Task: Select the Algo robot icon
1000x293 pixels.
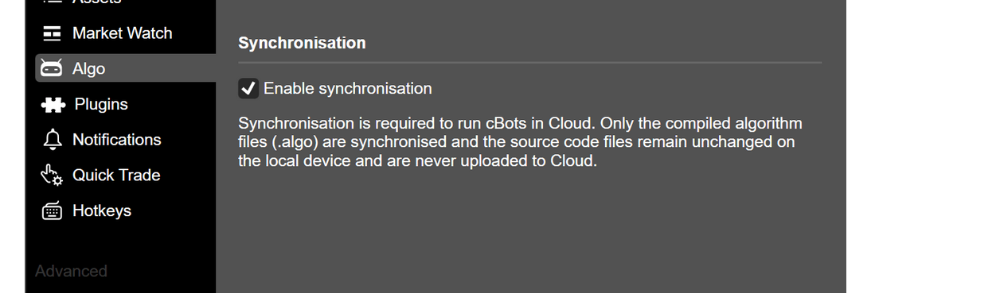Action: coord(52,69)
